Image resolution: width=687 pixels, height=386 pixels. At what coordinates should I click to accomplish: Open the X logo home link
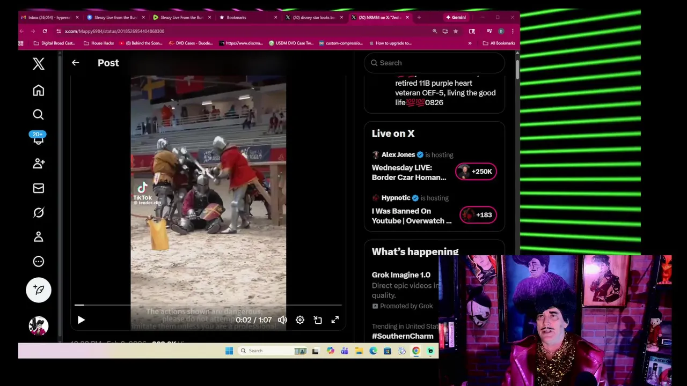[x=38, y=64]
